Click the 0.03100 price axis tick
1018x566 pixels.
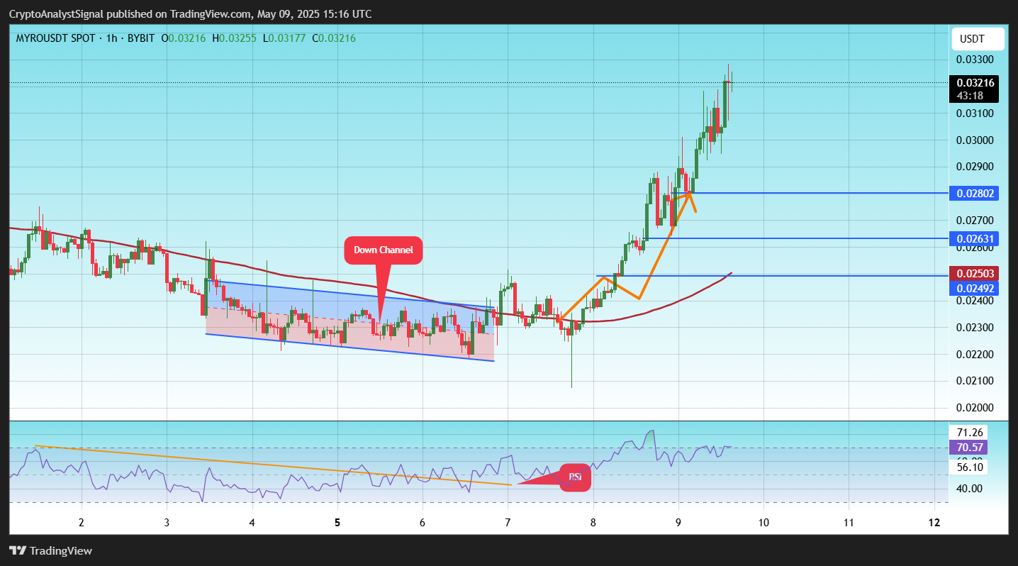tap(975, 113)
